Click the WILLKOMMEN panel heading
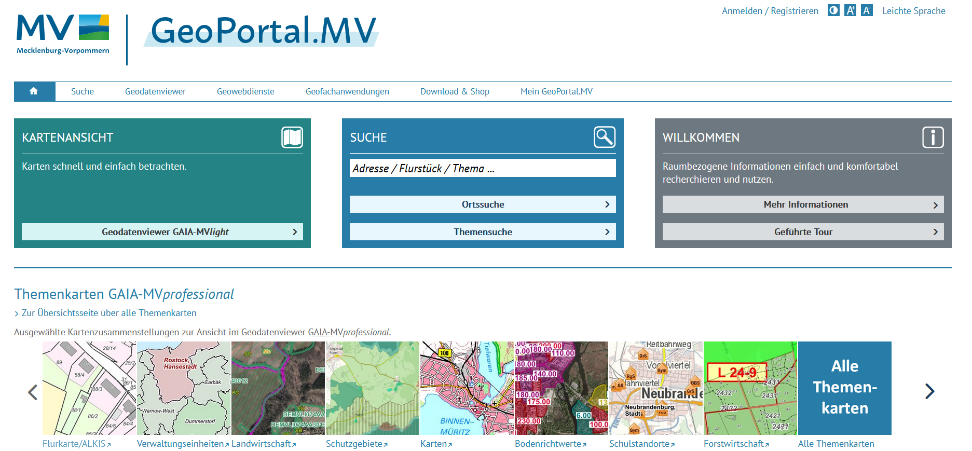Image resolution: width=972 pixels, height=451 pixels. 701,138
